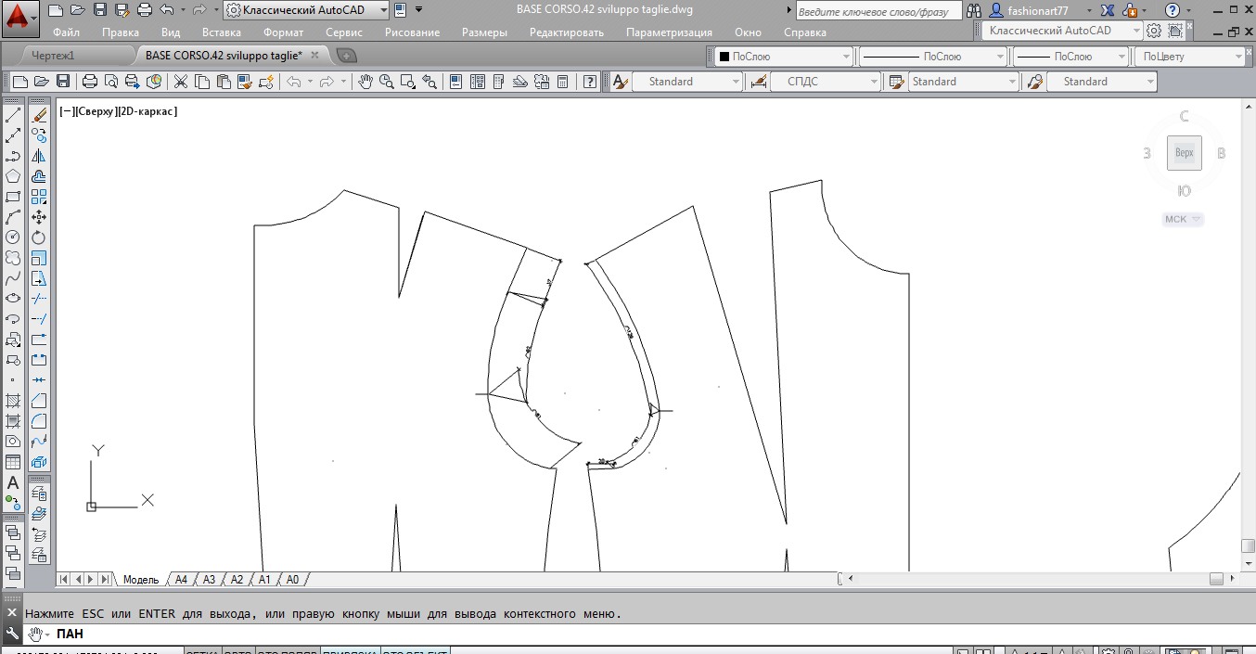Activate the Pan hand tool
Screen dimensions: 1256x654
[x=365, y=82]
